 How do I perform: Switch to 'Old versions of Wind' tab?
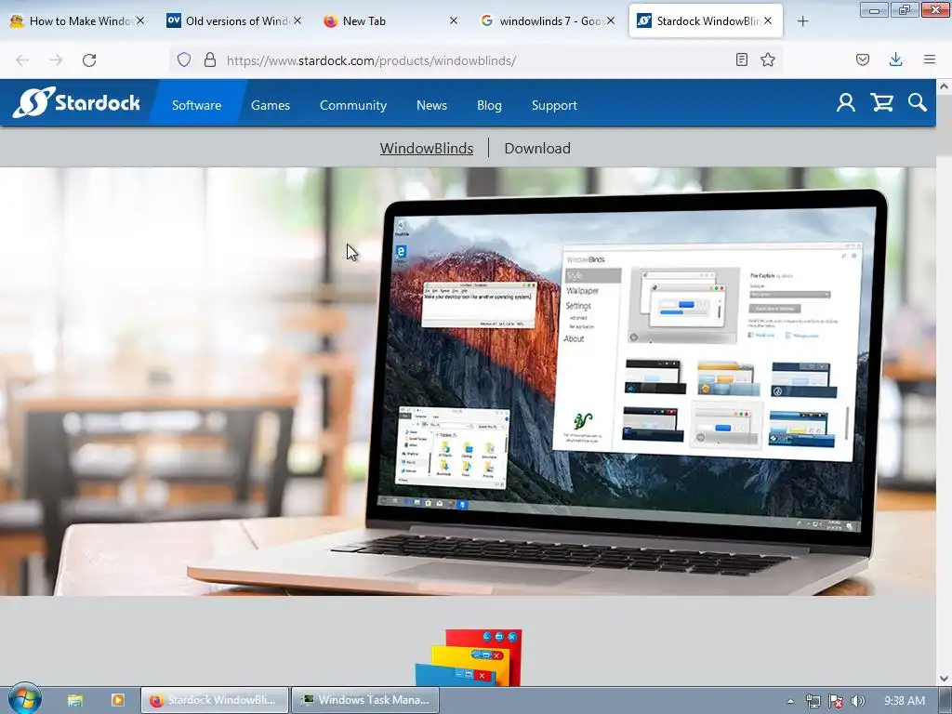click(233, 21)
